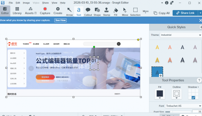Image resolution: width=202 pixels, height=116 pixels.
Task: Open the account icon in title bar
Action: coord(172,3)
